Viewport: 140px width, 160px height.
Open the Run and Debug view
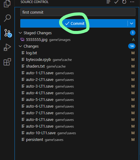(7, 47)
